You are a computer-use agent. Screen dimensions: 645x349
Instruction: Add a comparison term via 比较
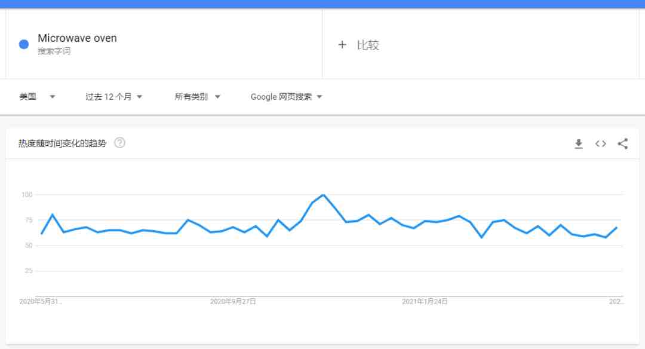click(x=368, y=45)
